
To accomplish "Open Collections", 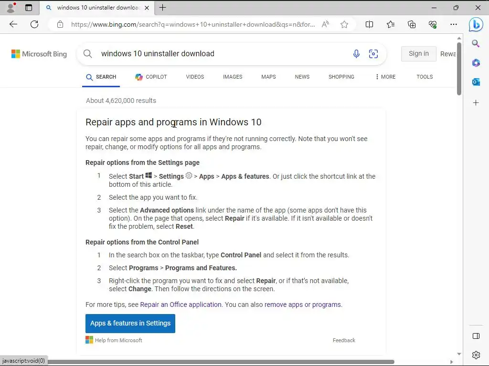I will (x=412, y=24).
